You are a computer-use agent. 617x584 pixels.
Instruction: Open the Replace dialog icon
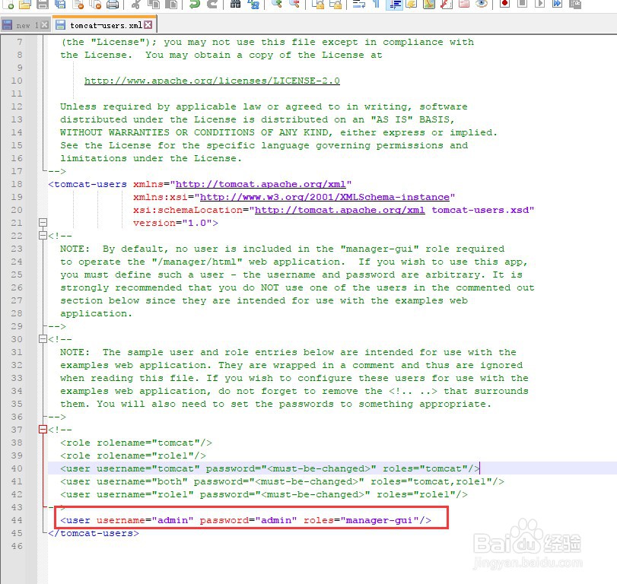(253, 4)
